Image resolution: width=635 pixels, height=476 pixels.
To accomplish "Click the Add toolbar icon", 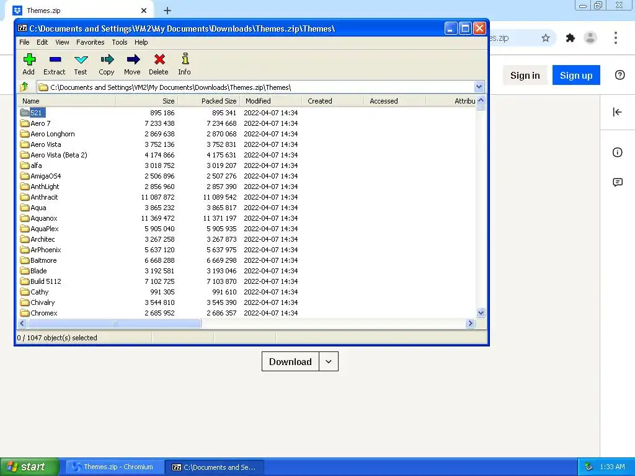I will 29,59.
